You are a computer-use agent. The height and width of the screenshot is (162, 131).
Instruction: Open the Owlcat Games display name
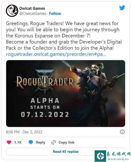32,8
